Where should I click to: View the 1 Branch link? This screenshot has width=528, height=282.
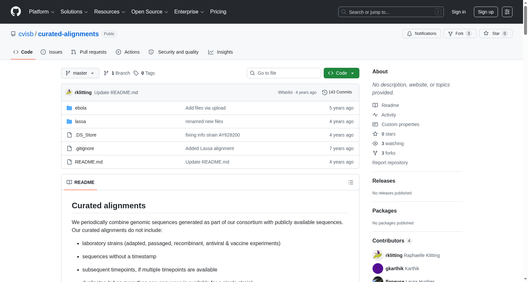(x=117, y=73)
